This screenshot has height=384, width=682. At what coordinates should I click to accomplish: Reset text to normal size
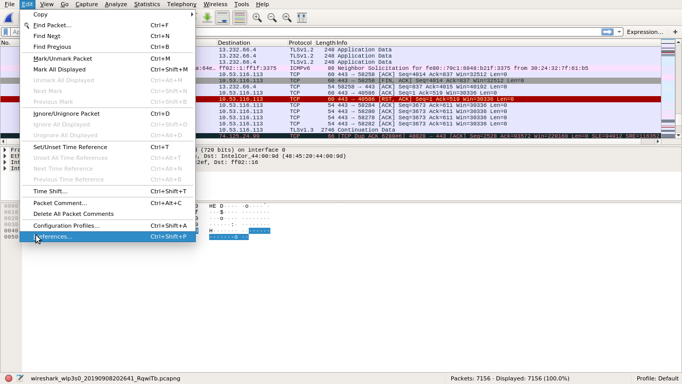pyautogui.click(x=287, y=18)
